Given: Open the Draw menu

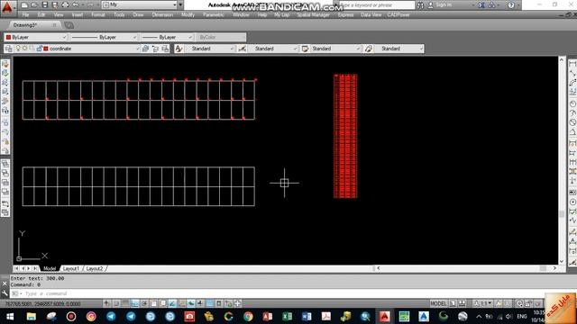Looking at the screenshot, I should (138, 14).
